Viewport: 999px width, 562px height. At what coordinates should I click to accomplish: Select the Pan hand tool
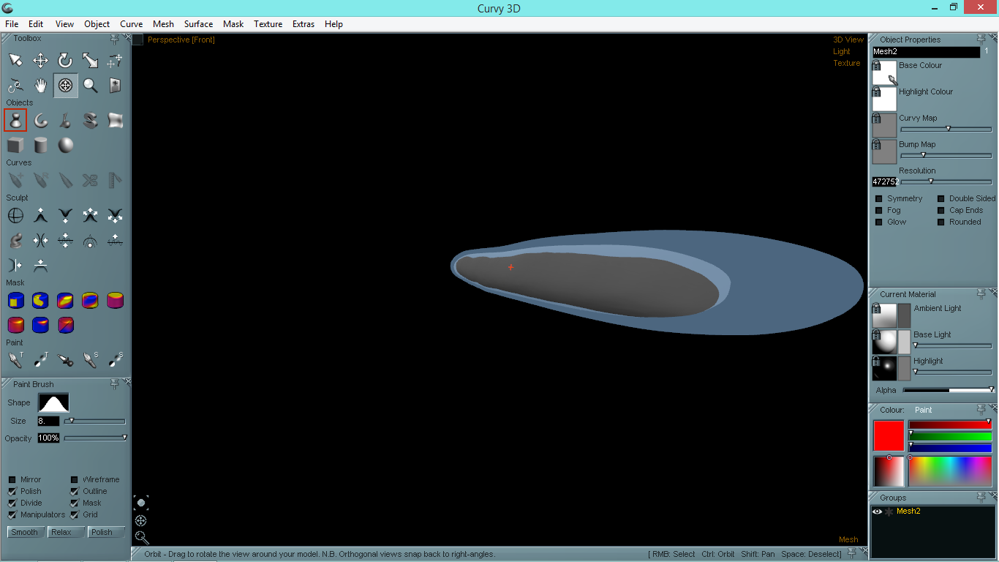pos(40,86)
